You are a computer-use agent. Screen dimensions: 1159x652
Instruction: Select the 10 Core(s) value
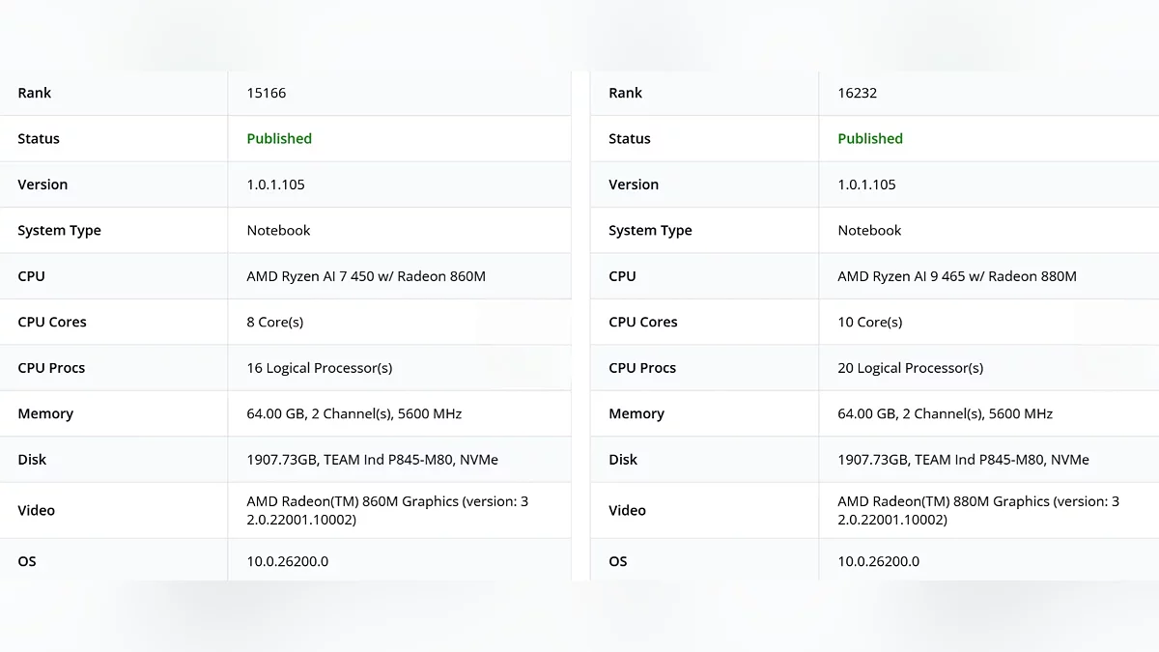tap(870, 322)
